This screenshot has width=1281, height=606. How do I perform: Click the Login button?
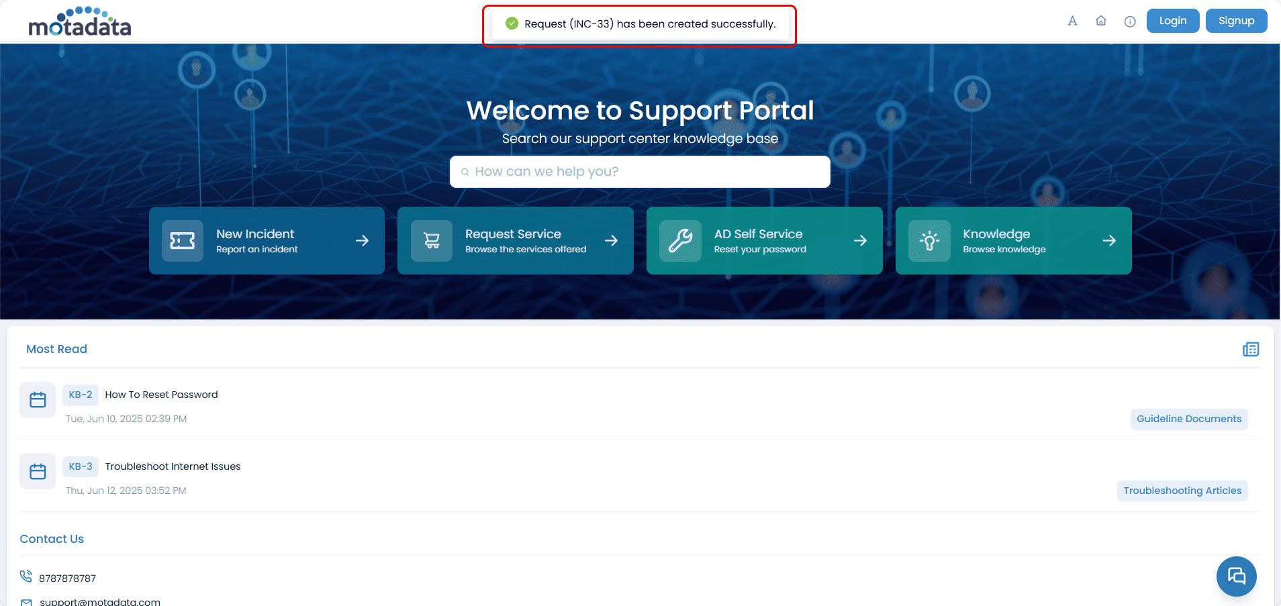point(1172,20)
